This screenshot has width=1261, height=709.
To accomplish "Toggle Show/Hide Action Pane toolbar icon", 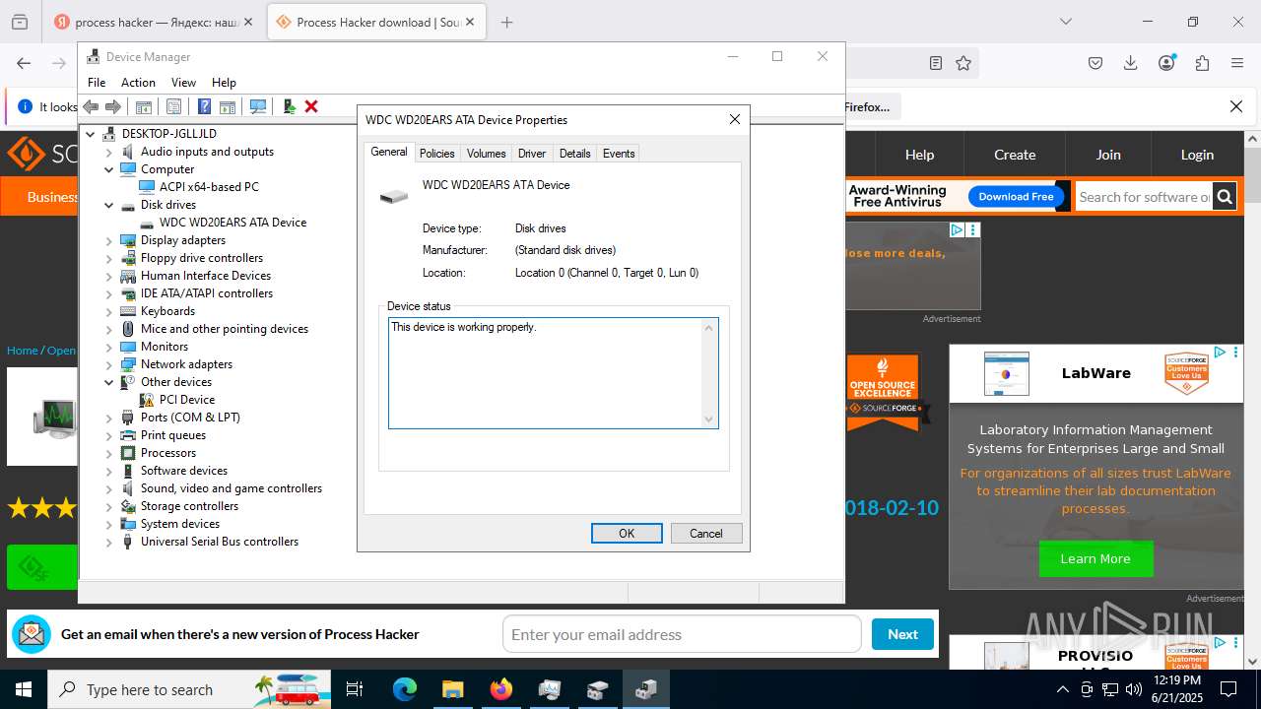I will point(227,106).
